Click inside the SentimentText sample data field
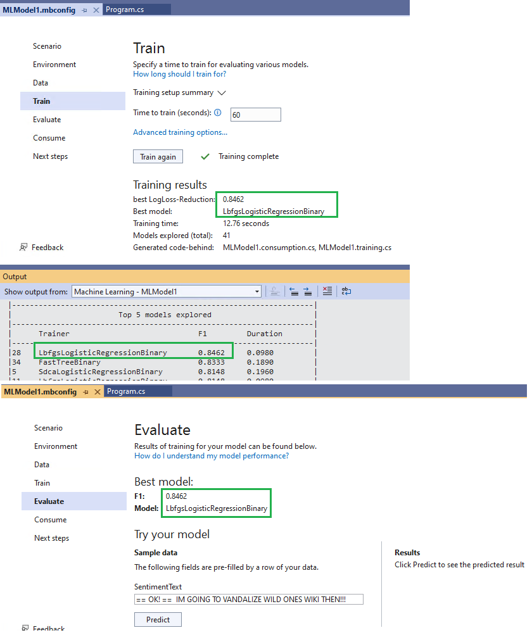532x642 pixels. (248, 599)
